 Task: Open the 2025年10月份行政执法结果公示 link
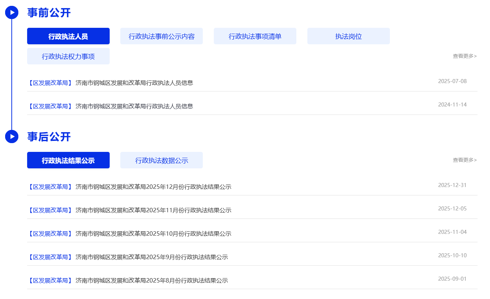click(153, 234)
